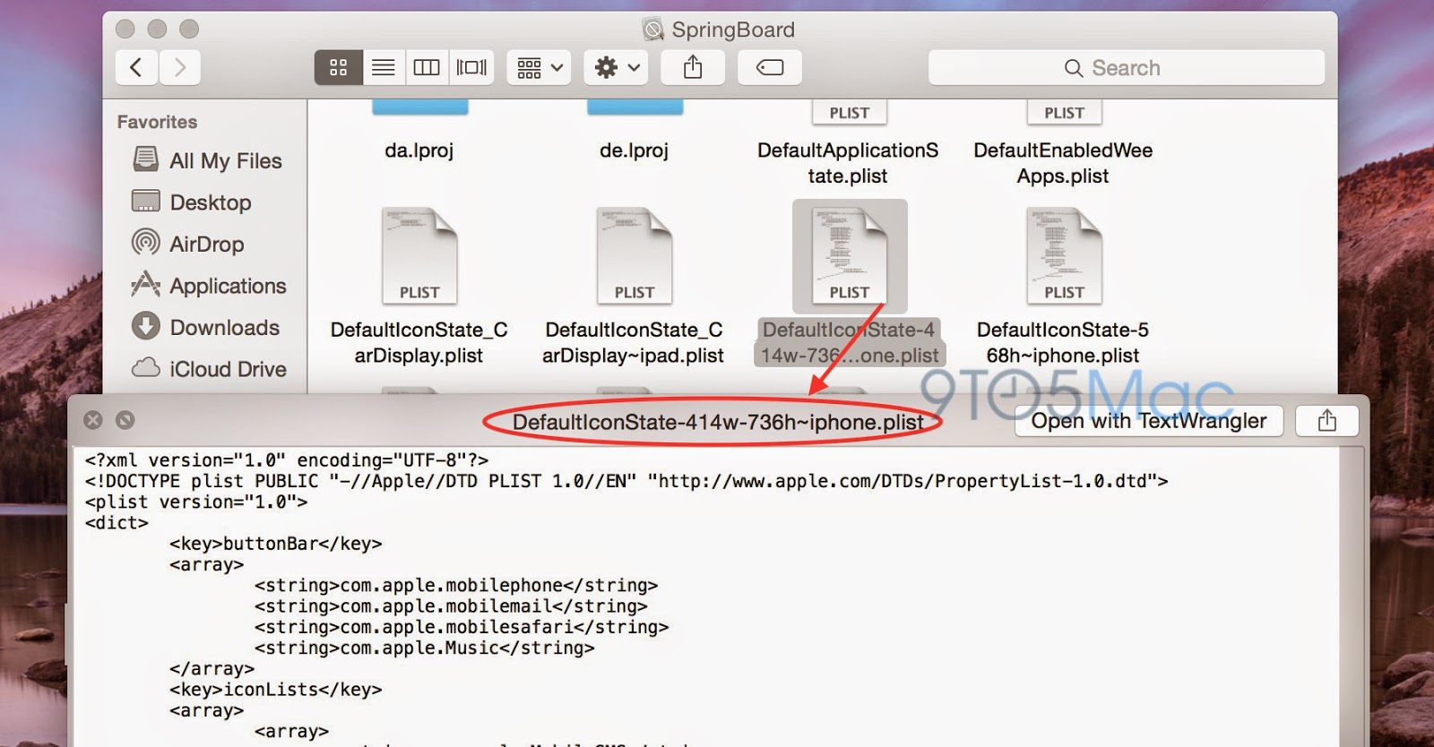Select the DefaultApplicationState.plist label
1434x747 pixels.
[848, 163]
